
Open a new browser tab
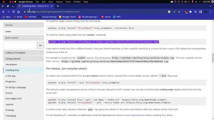tap(58, 6)
